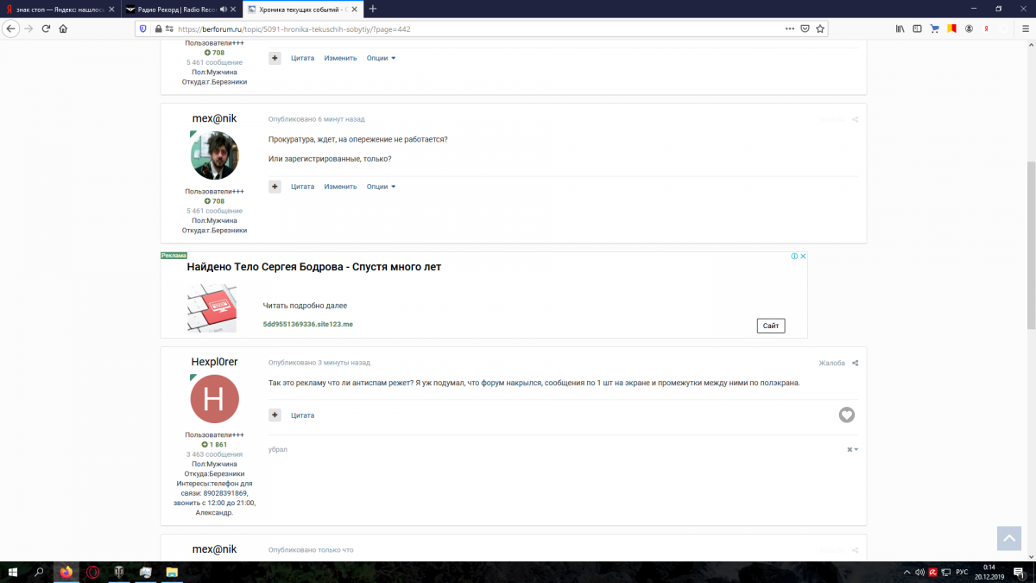This screenshot has width=1036, height=583.
Task: Switch to the Радио Рекорд tab
Action: tap(171, 9)
